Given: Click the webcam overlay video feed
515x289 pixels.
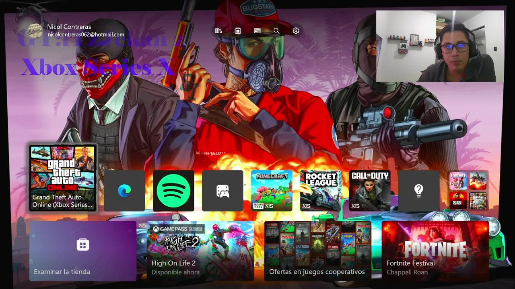Looking at the screenshot, I should [x=440, y=46].
